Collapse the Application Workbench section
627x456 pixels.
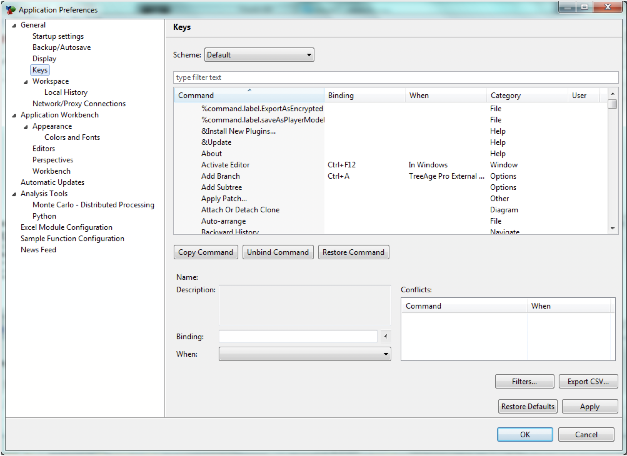pos(14,115)
